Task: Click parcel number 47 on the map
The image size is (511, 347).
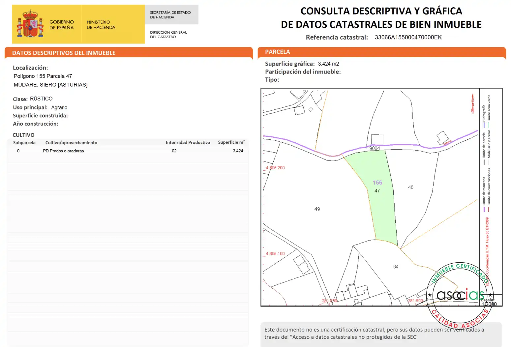Action: (x=377, y=191)
